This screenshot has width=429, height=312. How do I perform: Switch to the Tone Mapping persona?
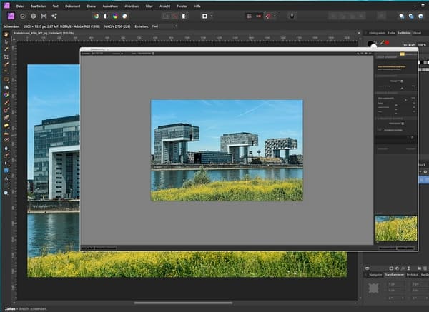44,16
